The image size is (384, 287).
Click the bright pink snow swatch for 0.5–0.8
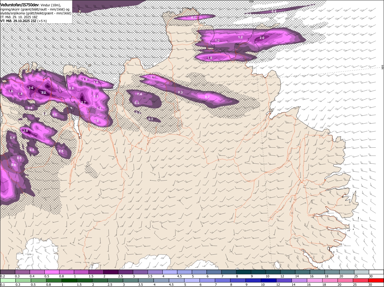tap(52, 272)
